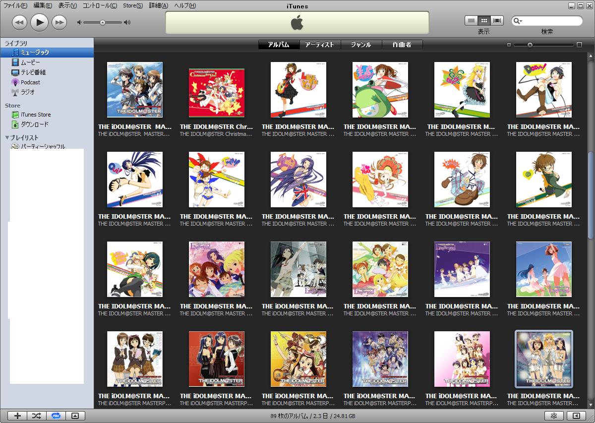Create a new playlist with plus button
Viewport: 595px width, 423px height.
[x=18, y=416]
